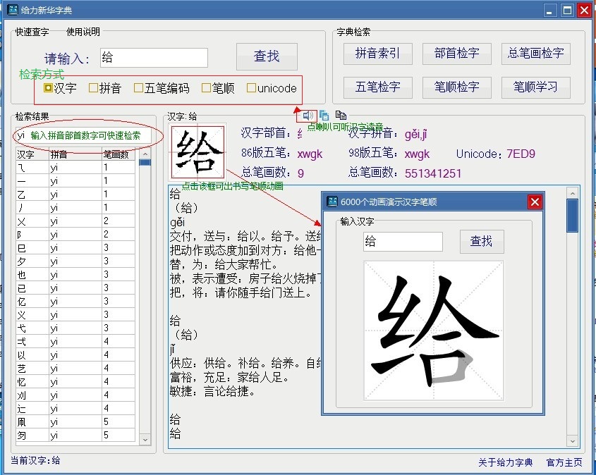Click the black copy-documents icon

pos(341,116)
